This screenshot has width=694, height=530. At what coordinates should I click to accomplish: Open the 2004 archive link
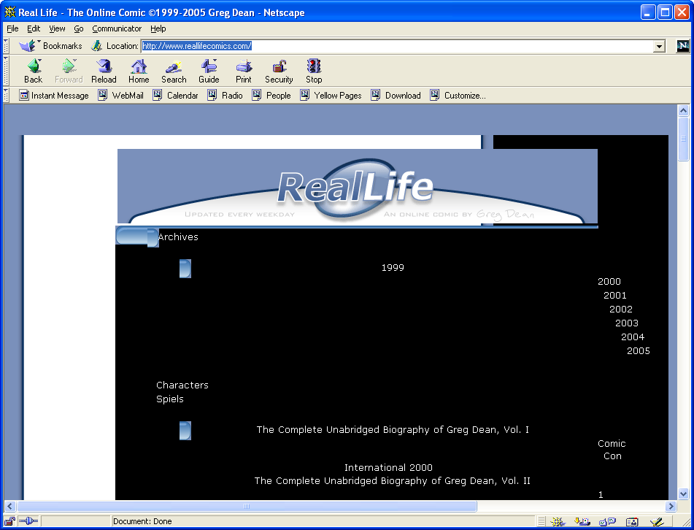click(633, 337)
